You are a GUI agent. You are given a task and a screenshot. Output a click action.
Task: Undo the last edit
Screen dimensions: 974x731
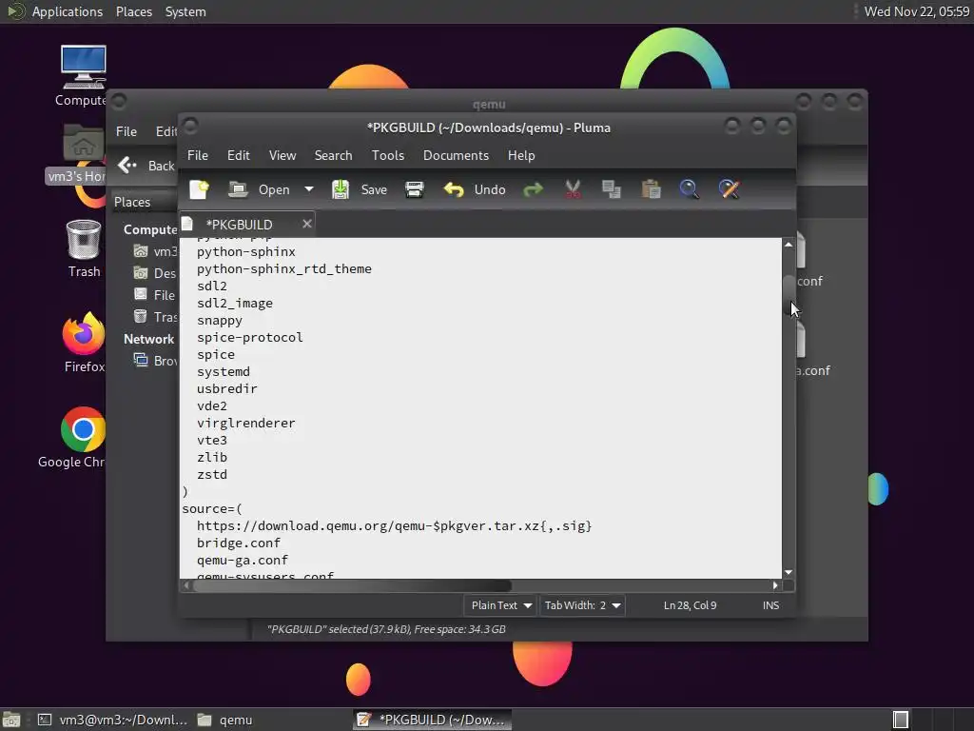click(x=475, y=189)
